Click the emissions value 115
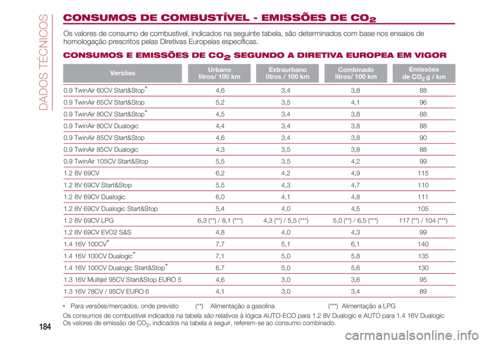The image size is (487, 344). pyautogui.click(x=423, y=173)
